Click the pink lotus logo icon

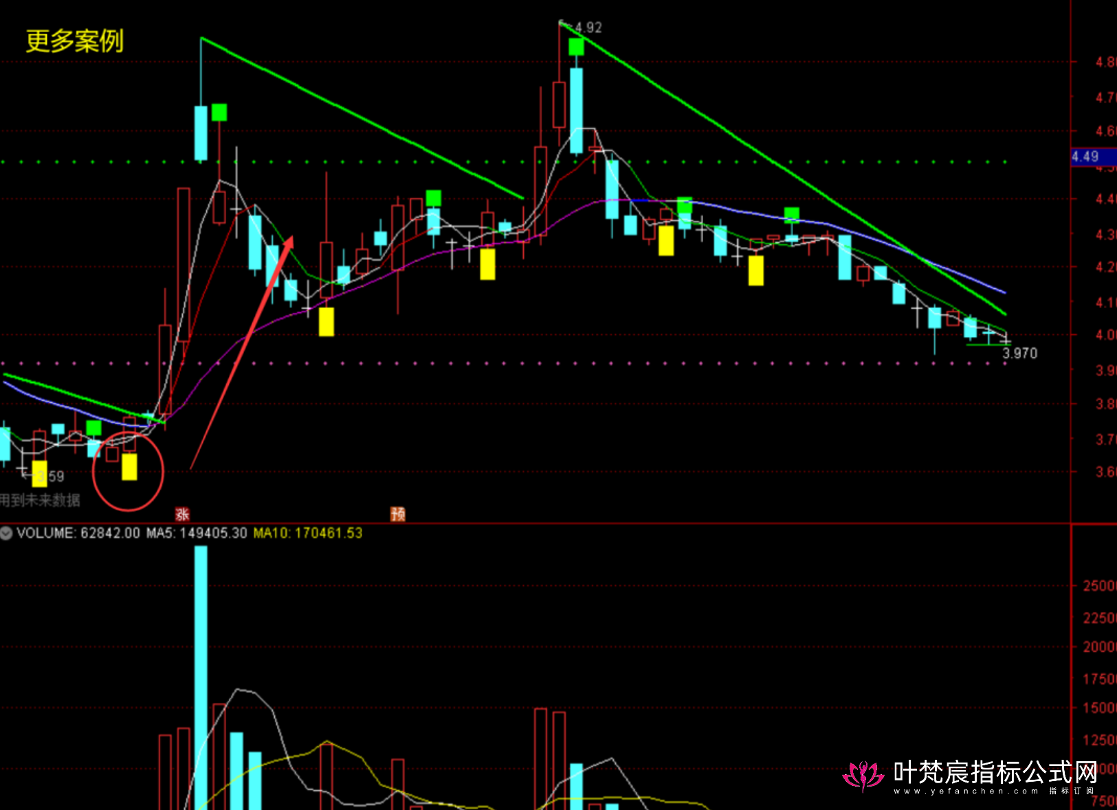coord(863,776)
